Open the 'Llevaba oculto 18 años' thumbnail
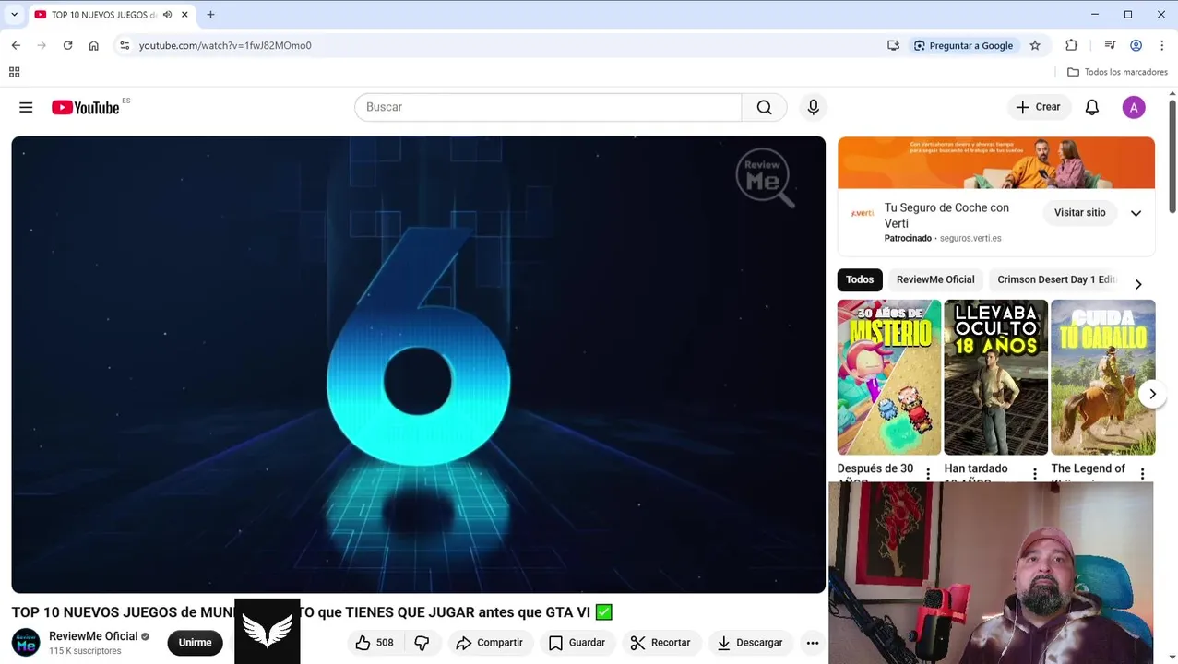 click(995, 377)
